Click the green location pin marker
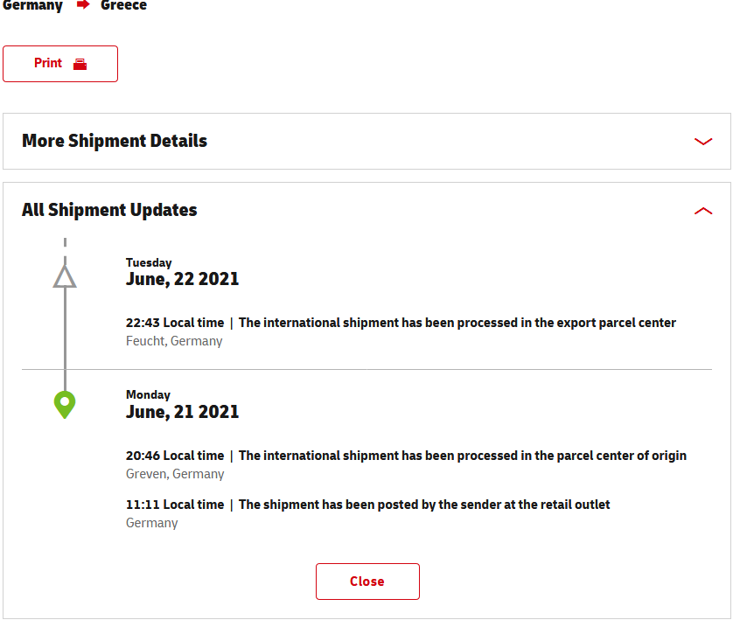The width and height of the screenshot is (733, 620). (65, 404)
